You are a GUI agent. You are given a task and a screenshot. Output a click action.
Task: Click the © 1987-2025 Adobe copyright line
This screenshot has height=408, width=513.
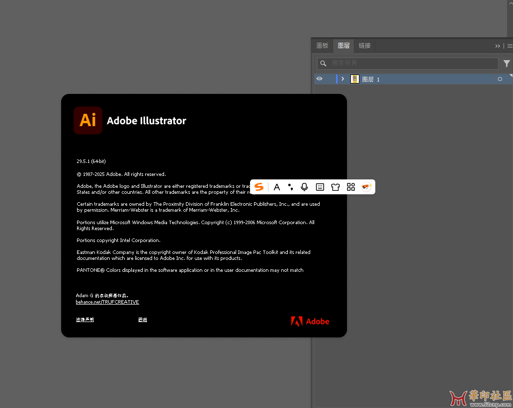121,174
